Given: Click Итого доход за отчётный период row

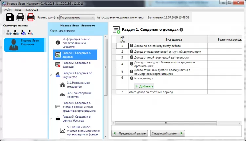Looking at the screenshot, I should (176, 92).
